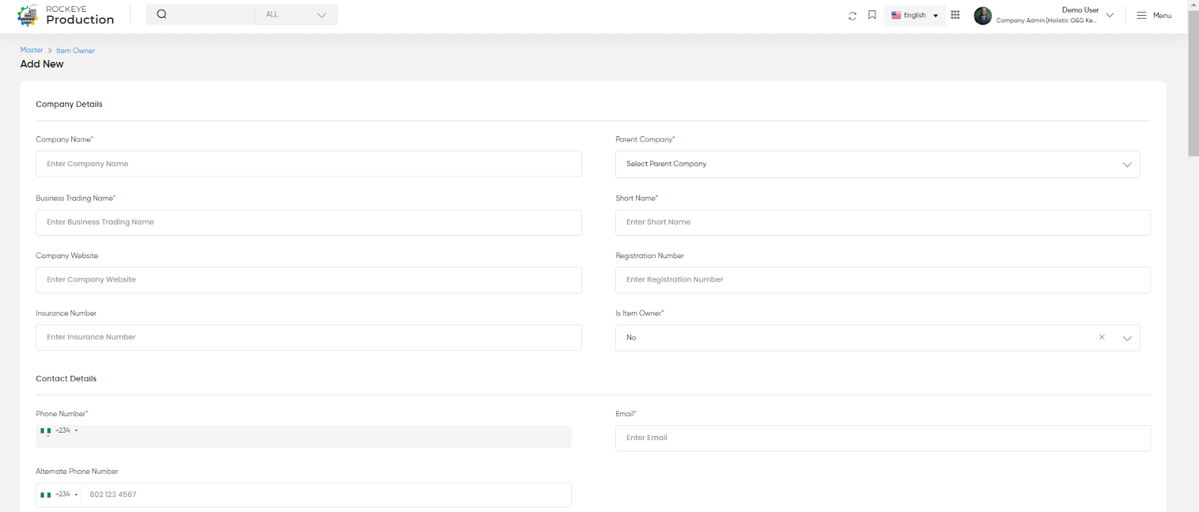Open Alternate Phone +234 country code selector
Screen dimensions: 1199x512
59,495
